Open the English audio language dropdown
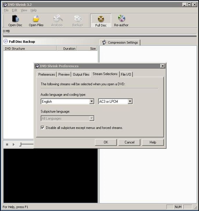Viewport: 199px width, 211px height. (92, 101)
